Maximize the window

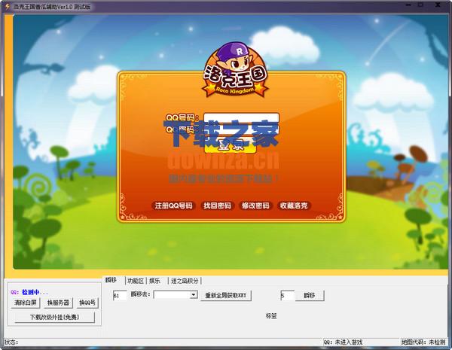(x=420, y=5)
